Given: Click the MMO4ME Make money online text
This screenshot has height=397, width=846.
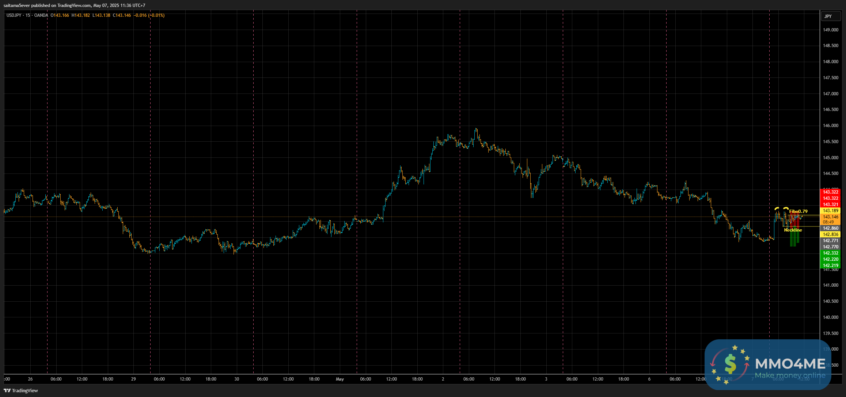Looking at the screenshot, I should coord(790,375).
